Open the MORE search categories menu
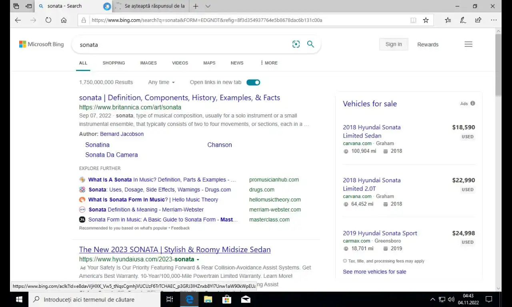The height and width of the screenshot is (307, 512). [x=269, y=63]
